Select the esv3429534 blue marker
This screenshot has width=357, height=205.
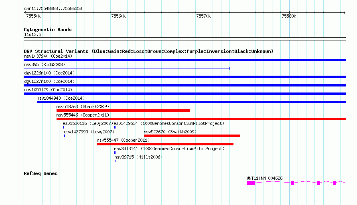(115, 127)
